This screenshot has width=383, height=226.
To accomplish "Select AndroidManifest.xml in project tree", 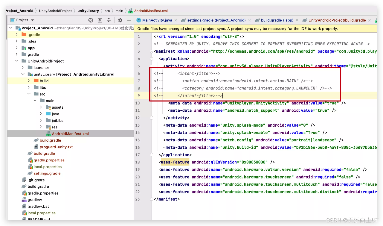I will [x=71, y=134].
